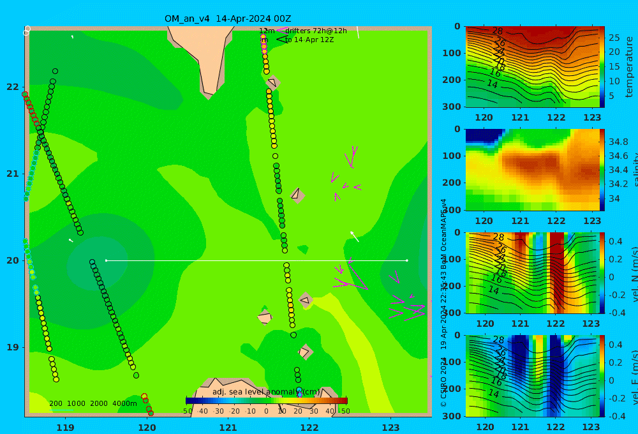Click the adj. sea level anomaly colorbar

267,401
